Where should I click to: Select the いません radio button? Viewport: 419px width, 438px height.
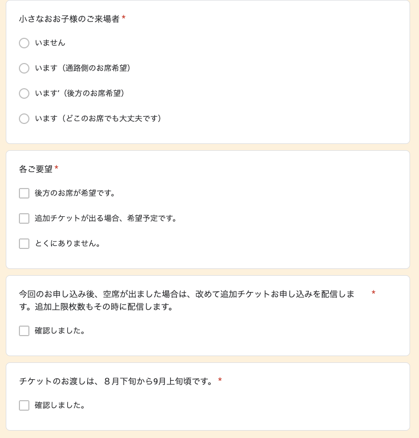click(24, 43)
